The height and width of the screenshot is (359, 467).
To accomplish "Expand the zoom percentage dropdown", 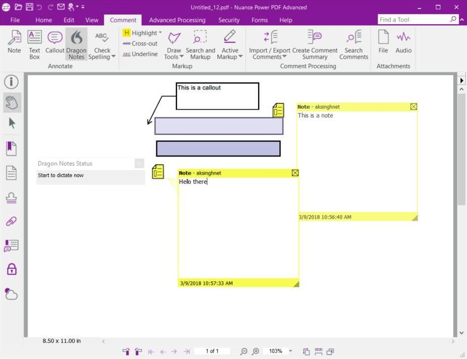I will 290,351.
